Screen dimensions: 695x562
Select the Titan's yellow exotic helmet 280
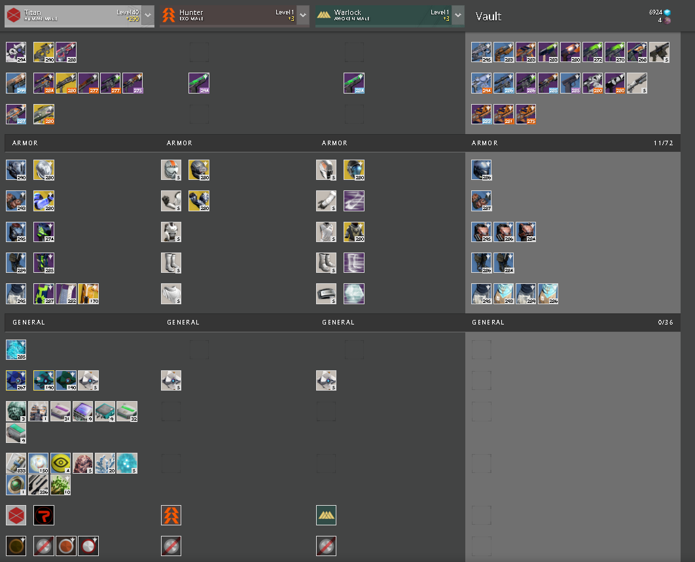(x=44, y=169)
